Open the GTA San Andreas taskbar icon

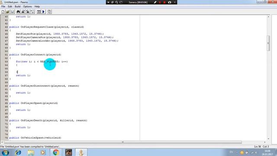[x=68, y=153]
